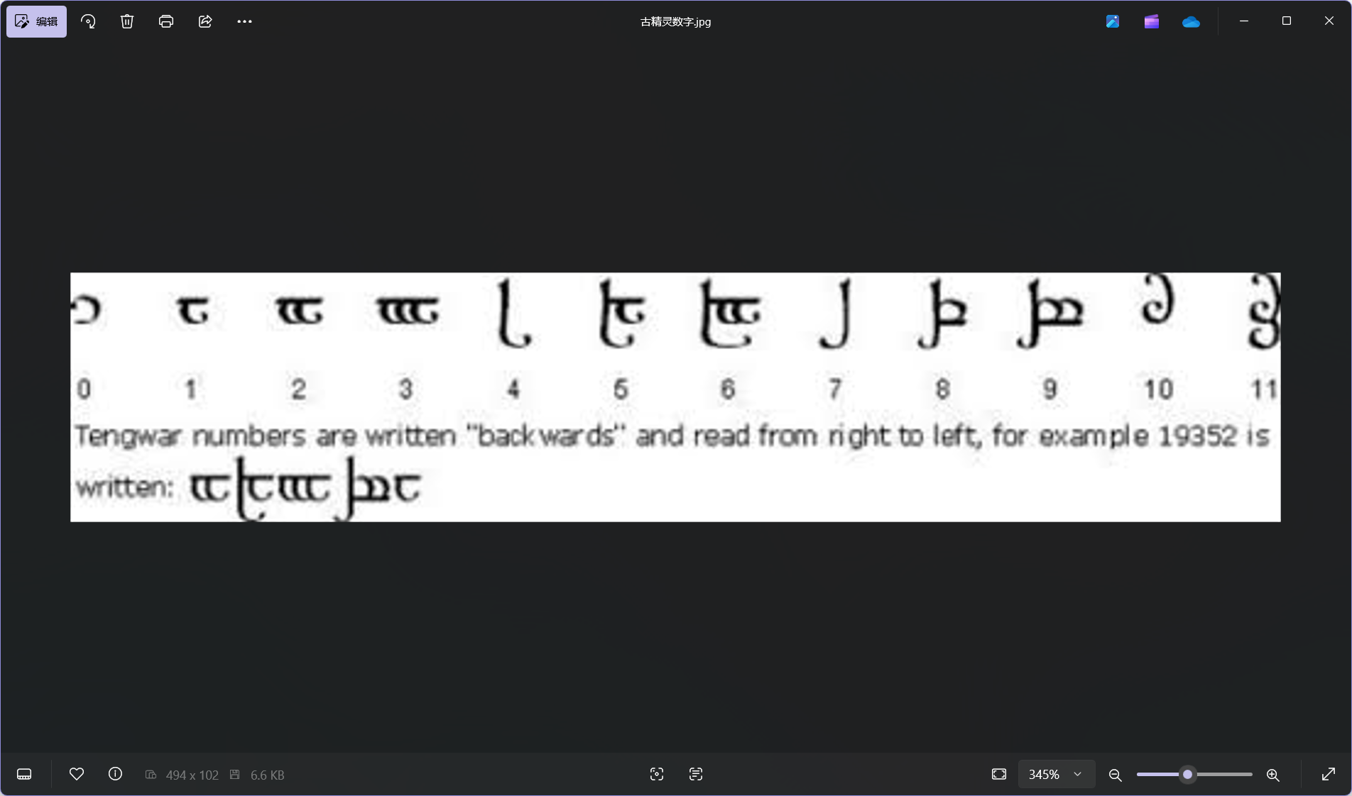The width and height of the screenshot is (1352, 796).
Task: Click the file name 古精灵数字.jpg title
Action: [x=675, y=21]
